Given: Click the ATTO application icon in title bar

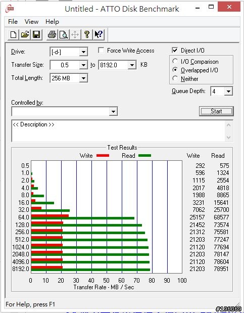Looking at the screenshot, I should pyautogui.click(x=10, y=9).
